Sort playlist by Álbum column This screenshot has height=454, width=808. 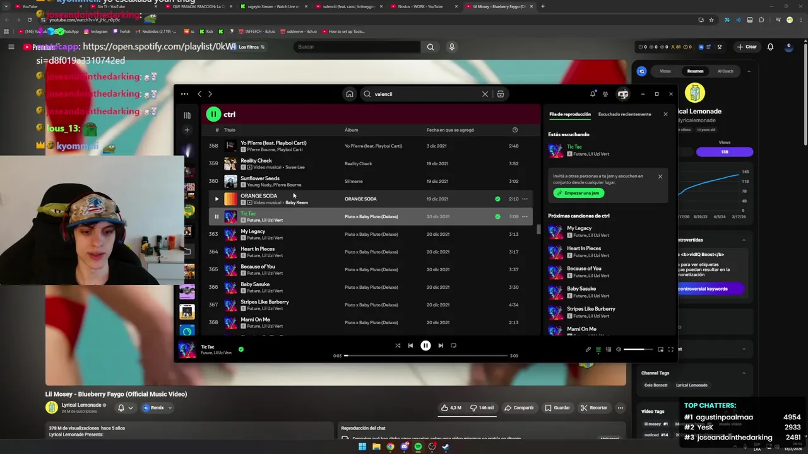coord(351,130)
